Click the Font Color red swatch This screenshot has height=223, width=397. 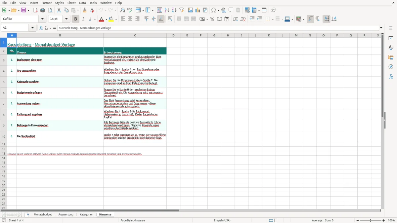[102, 19]
